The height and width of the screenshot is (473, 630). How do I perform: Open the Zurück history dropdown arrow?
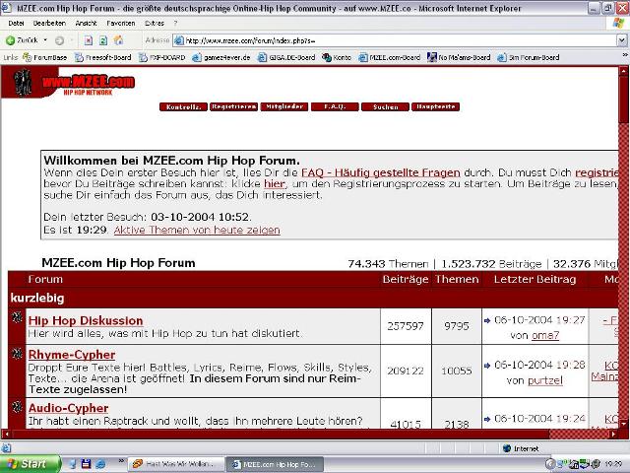[x=45, y=40]
